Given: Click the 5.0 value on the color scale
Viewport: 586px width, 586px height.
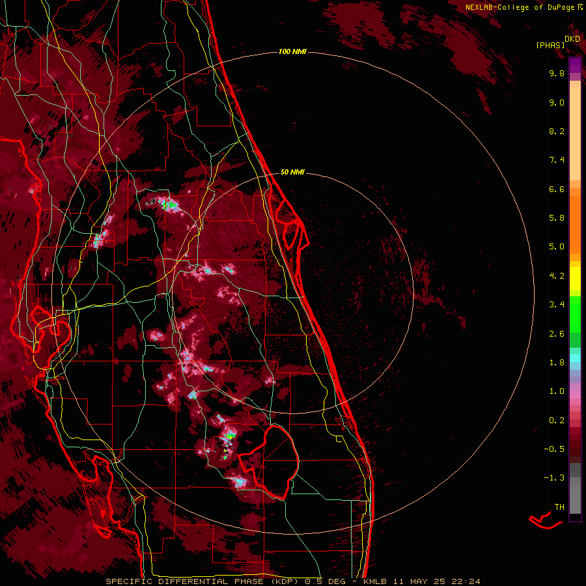Looking at the screenshot, I should pos(557,247).
